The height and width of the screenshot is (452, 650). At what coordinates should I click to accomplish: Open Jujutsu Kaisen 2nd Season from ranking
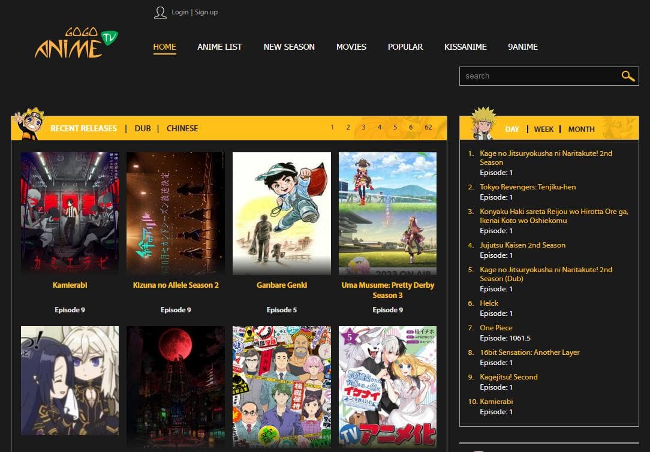522,245
